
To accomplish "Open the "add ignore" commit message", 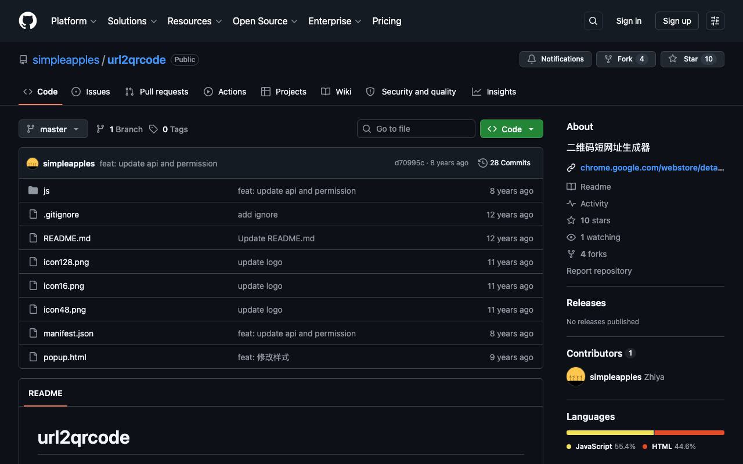I will point(258,215).
